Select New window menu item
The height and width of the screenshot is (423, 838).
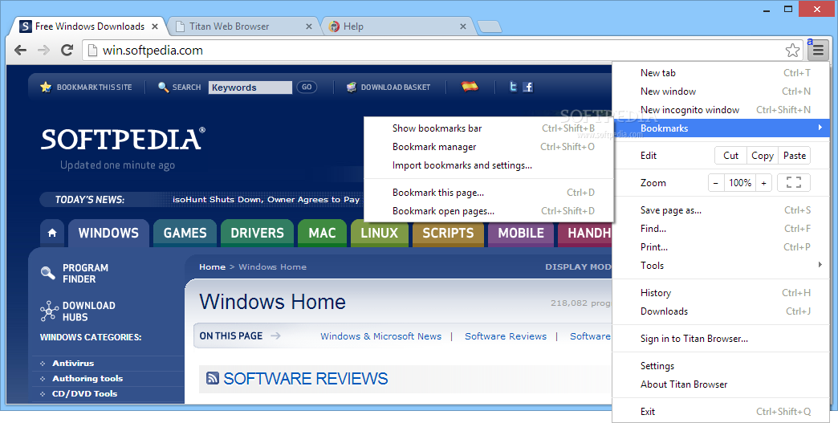pos(721,92)
